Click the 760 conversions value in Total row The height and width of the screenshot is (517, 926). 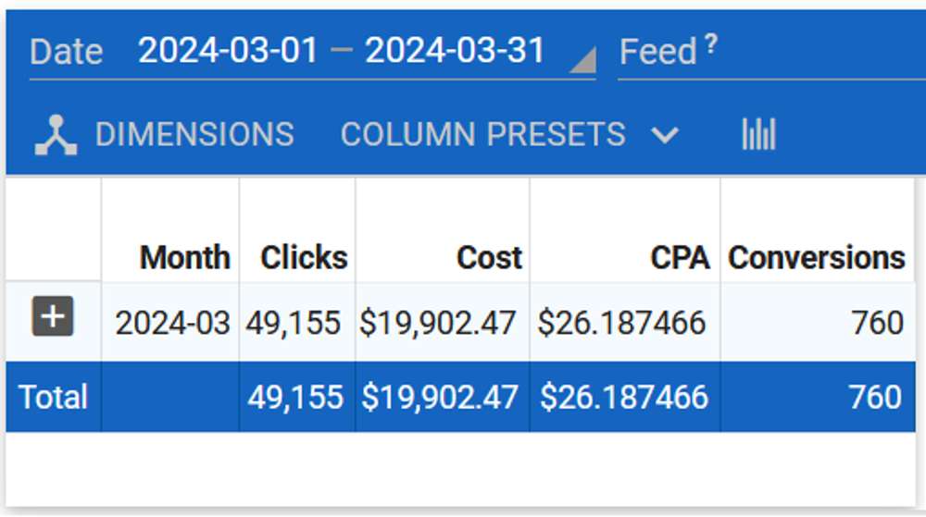pos(875,397)
